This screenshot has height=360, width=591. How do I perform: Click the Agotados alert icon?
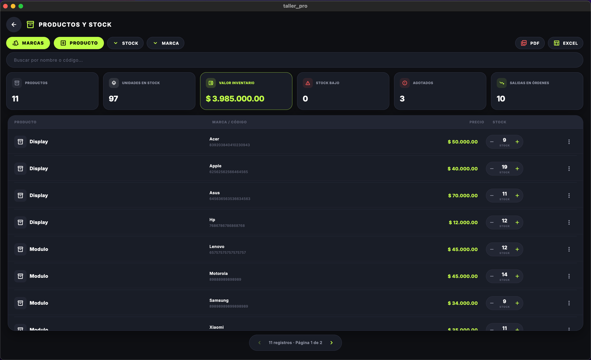[405, 83]
